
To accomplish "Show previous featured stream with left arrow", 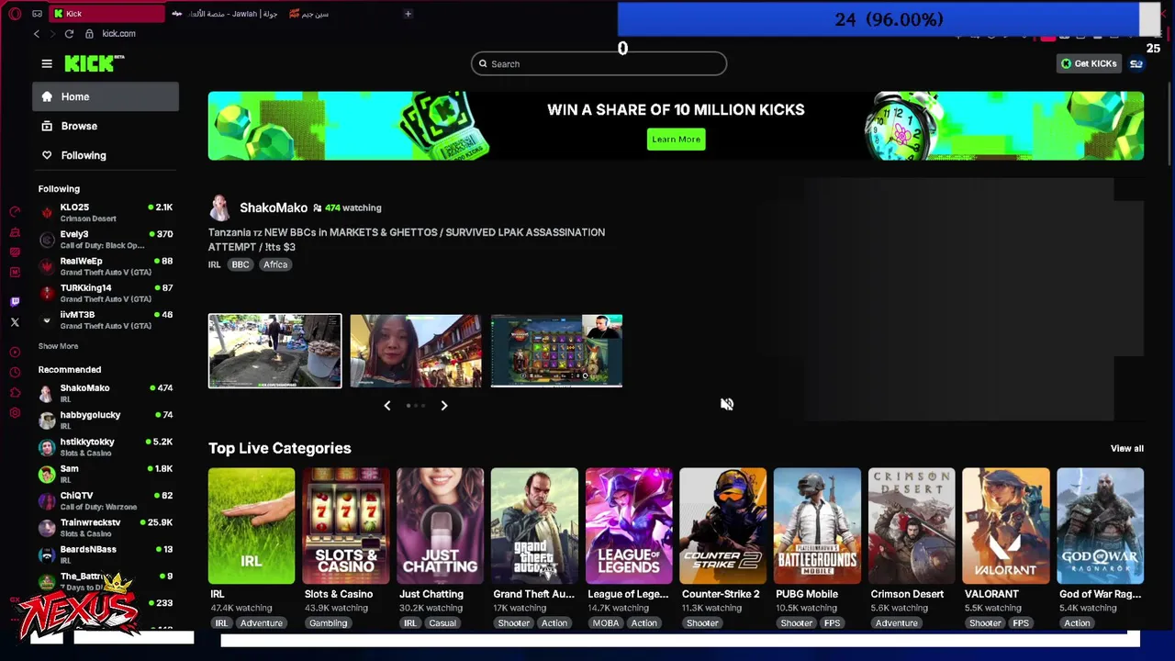I will pyautogui.click(x=387, y=405).
